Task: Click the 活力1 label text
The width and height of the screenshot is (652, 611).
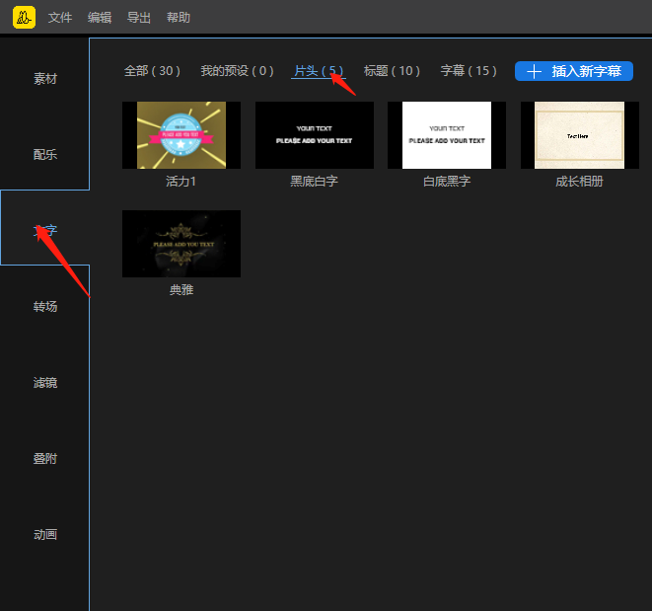Action: 181,182
